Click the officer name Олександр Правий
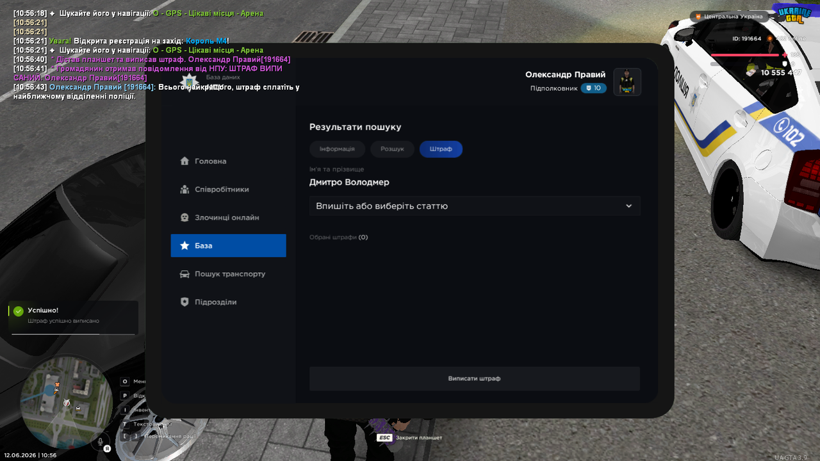Viewport: 820px width, 461px height. 565,74
